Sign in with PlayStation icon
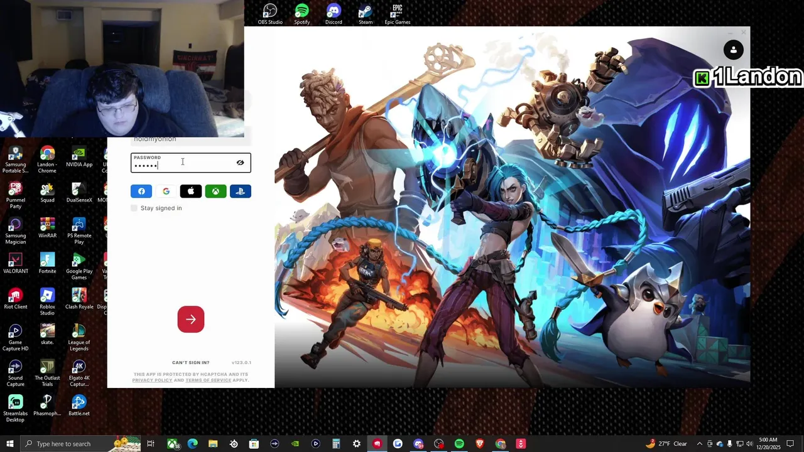The width and height of the screenshot is (804, 452). (241, 191)
